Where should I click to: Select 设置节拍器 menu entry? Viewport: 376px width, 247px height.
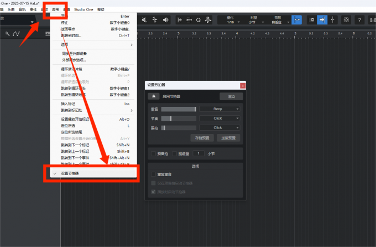(x=93, y=173)
